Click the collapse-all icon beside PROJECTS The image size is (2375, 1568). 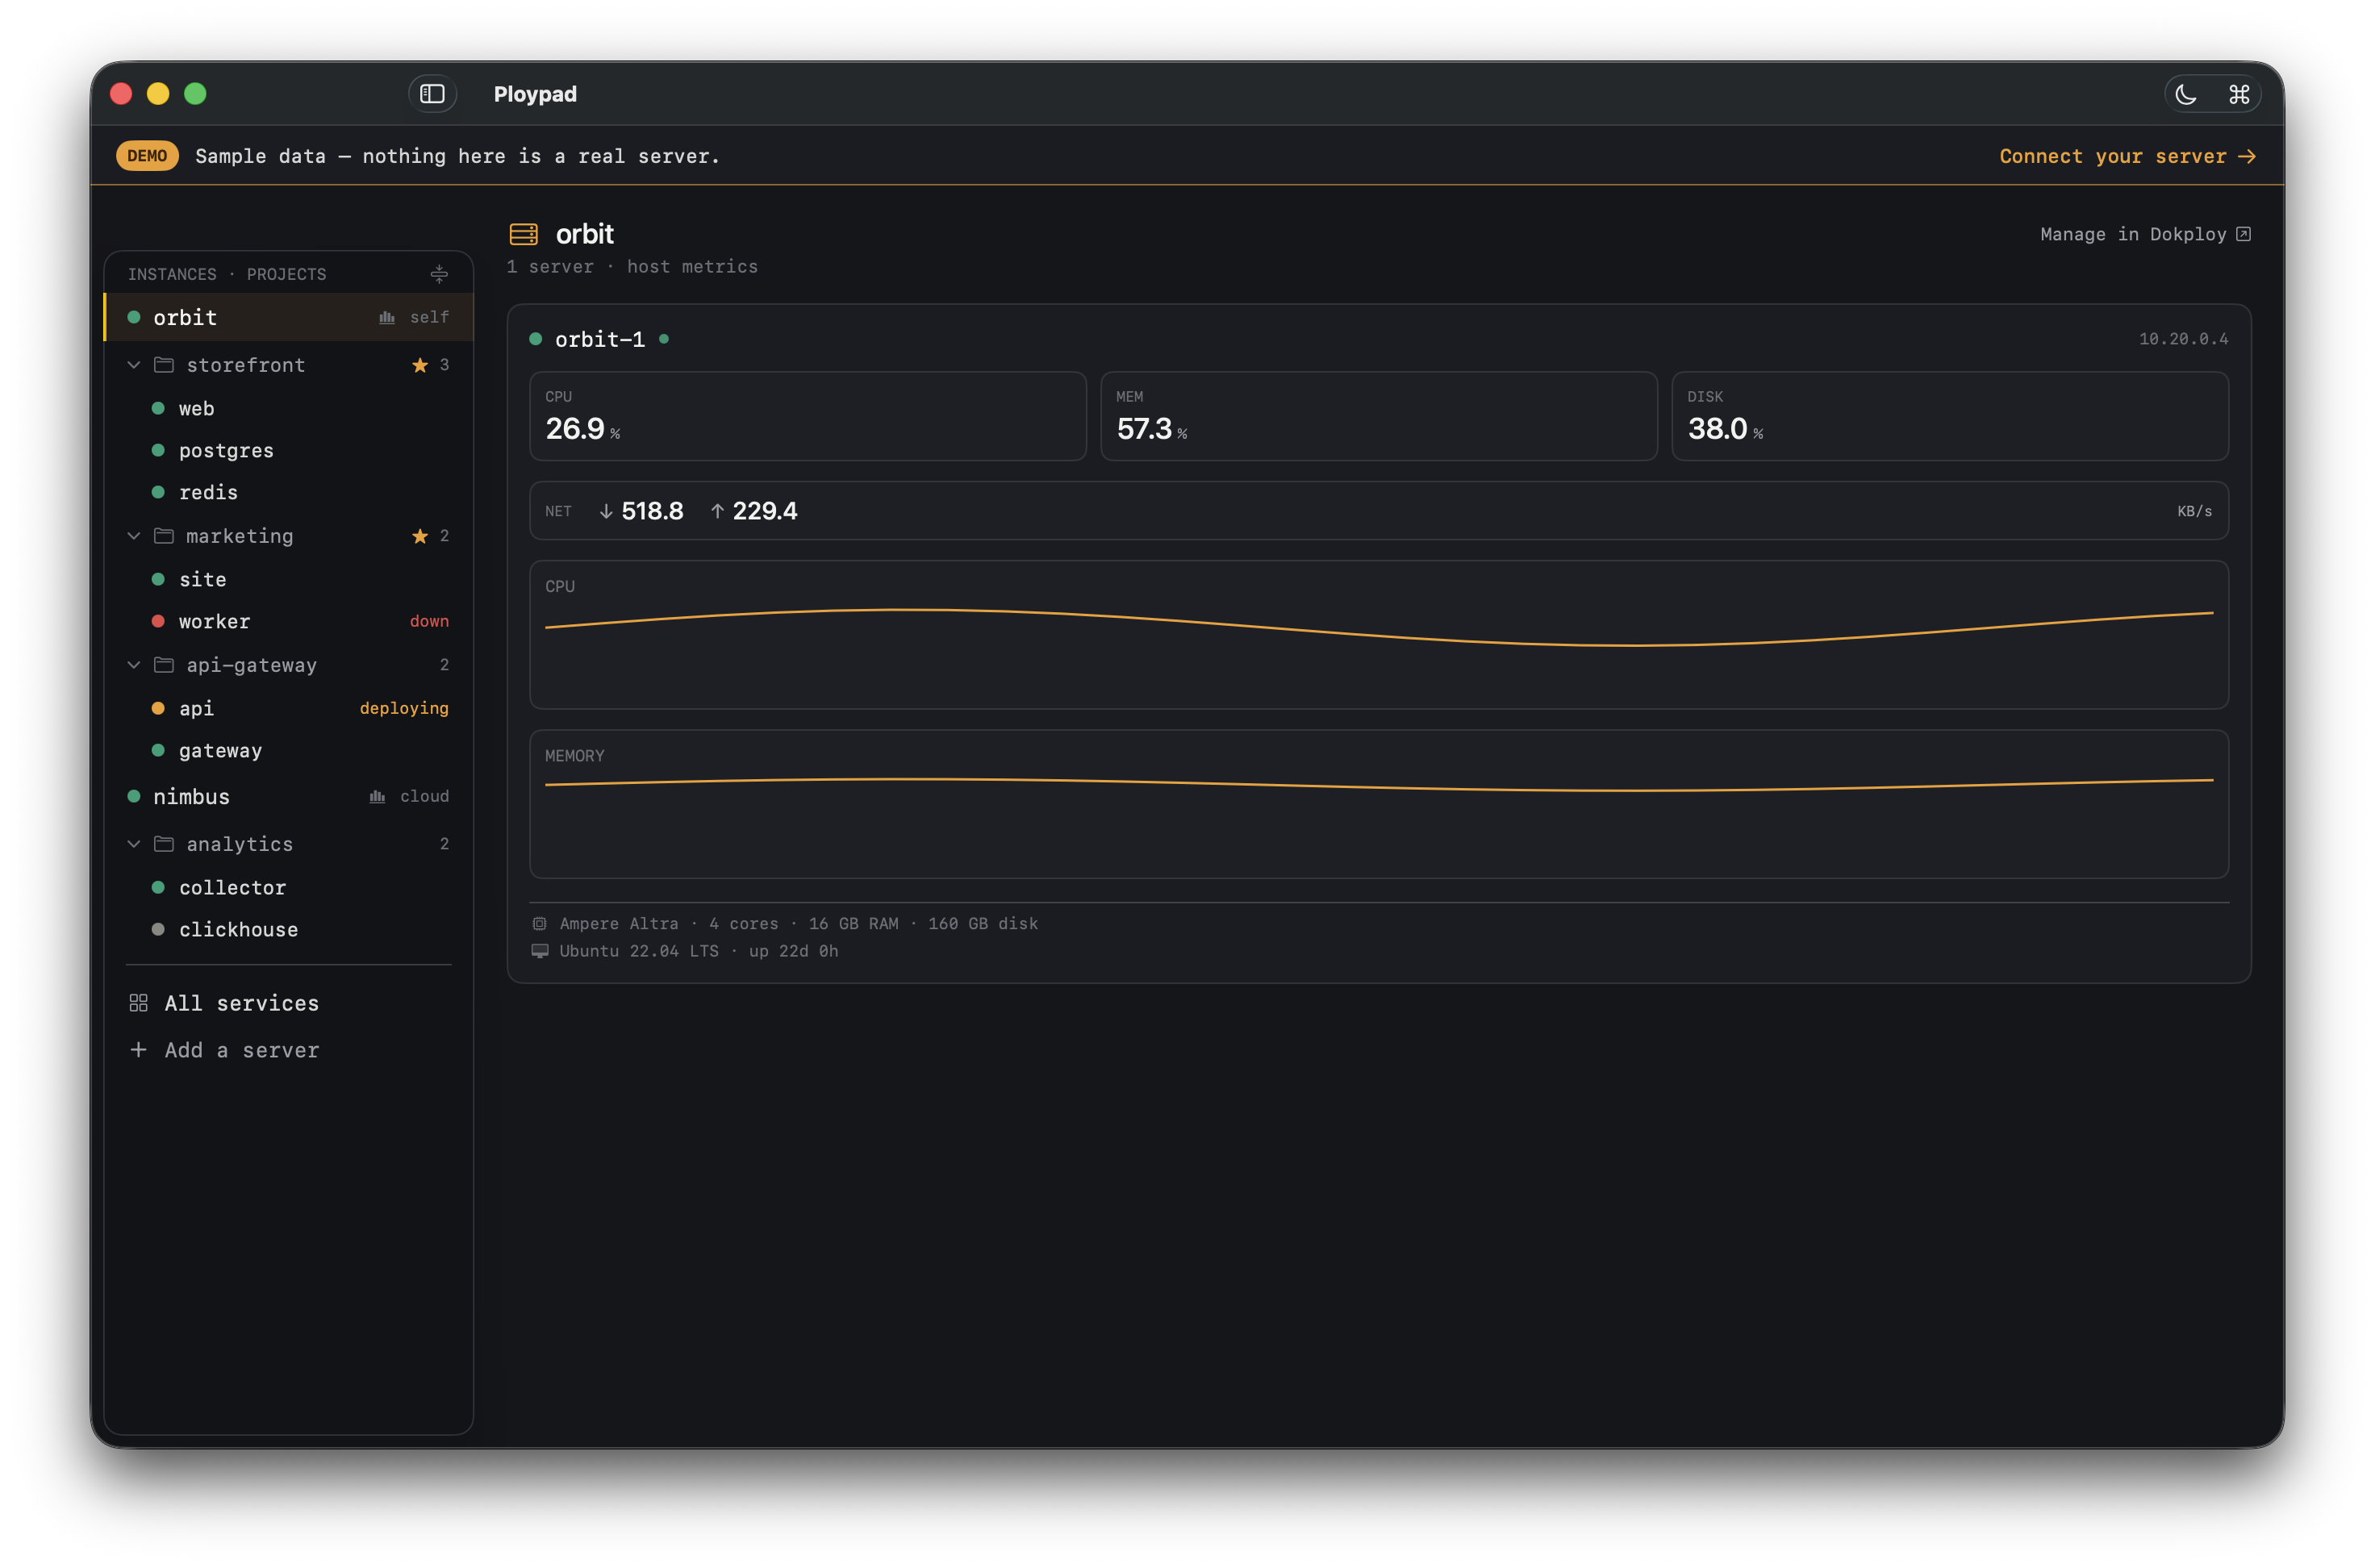[439, 274]
